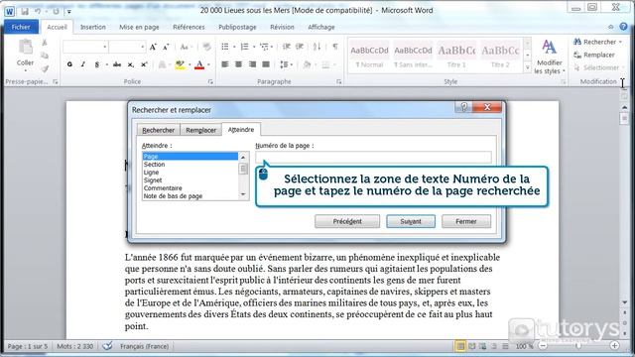The image size is (635, 357).
Task: Open the font name combo box
Action: click(85, 47)
